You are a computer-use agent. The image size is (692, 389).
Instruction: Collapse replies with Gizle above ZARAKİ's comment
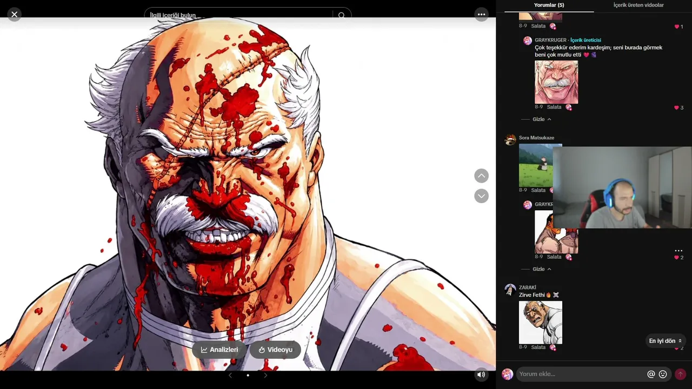[x=542, y=269]
